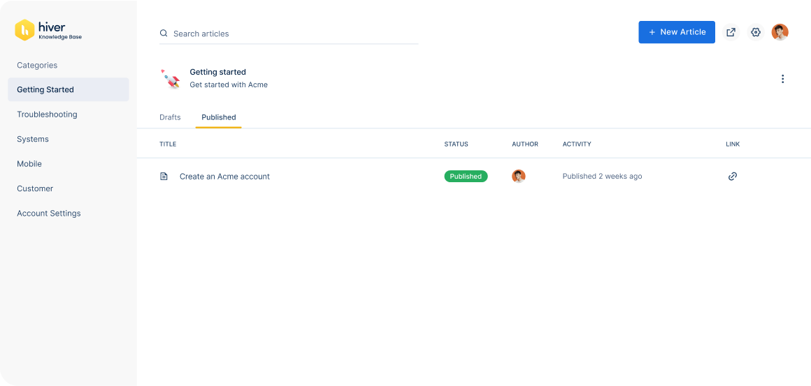Focus the Search articles field
Image resolution: width=811 pixels, height=386 pixels.
pos(294,34)
